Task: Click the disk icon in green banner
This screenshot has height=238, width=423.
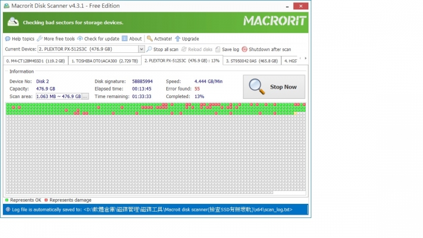Action: [x=13, y=22]
